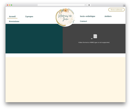Image resolution: width=131 pixels, height=110 pixels.
Task: Click the 'Video format or MIME type' message
Action: pyautogui.click(x=94, y=42)
